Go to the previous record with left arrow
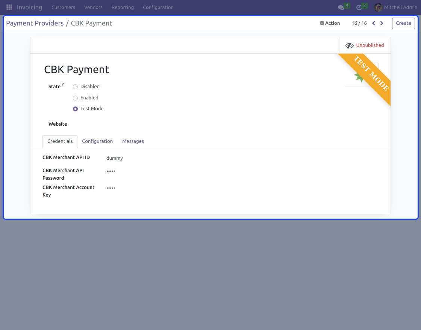This screenshot has height=330, width=421. (x=373, y=23)
